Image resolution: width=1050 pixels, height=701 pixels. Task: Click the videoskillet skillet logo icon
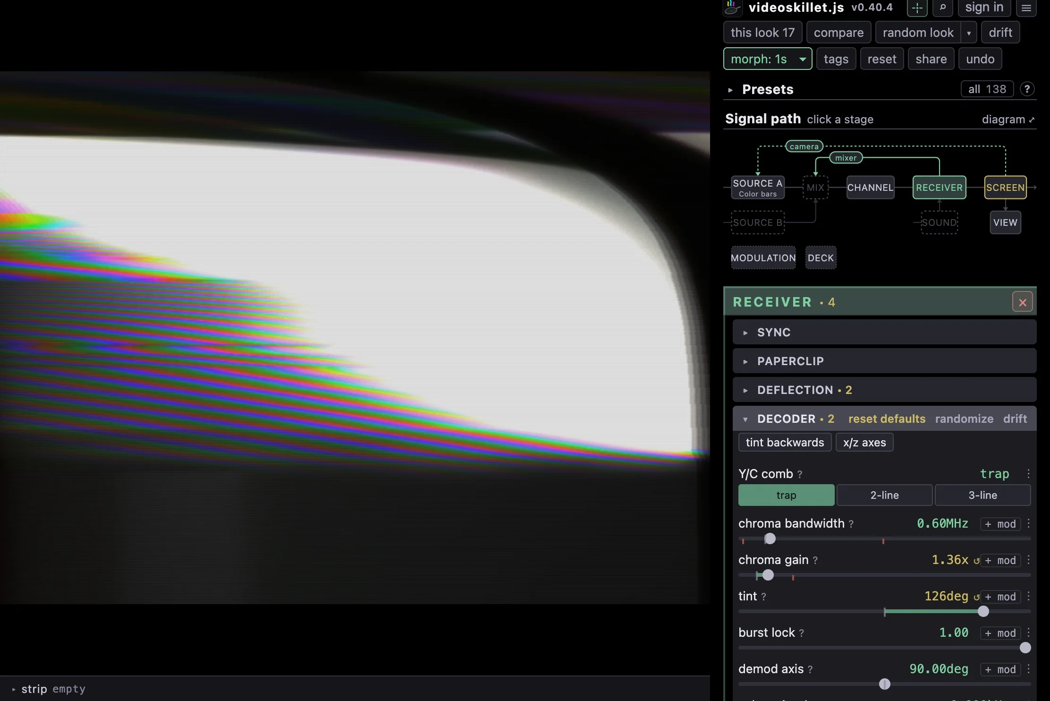click(733, 8)
